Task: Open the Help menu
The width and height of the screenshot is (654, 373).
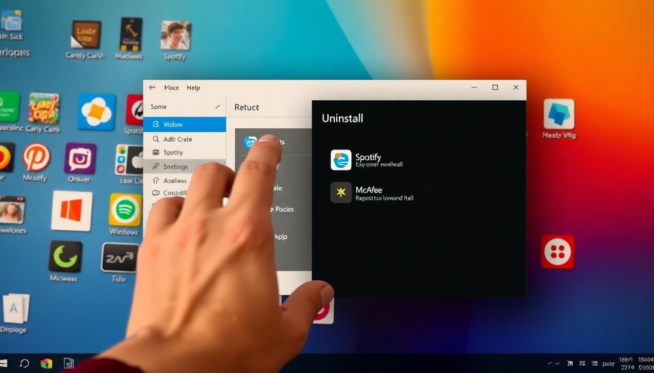Action: [193, 87]
